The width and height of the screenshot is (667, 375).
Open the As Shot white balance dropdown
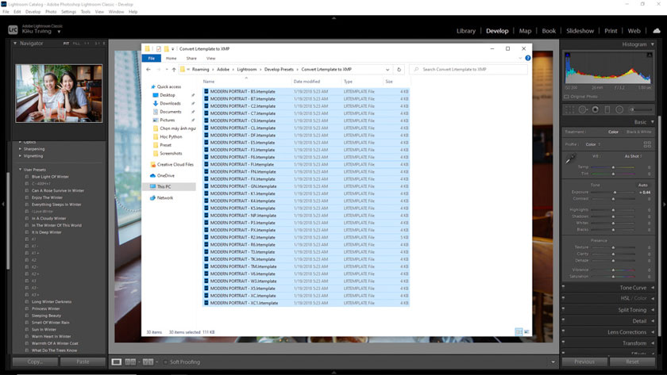pyautogui.click(x=633, y=156)
